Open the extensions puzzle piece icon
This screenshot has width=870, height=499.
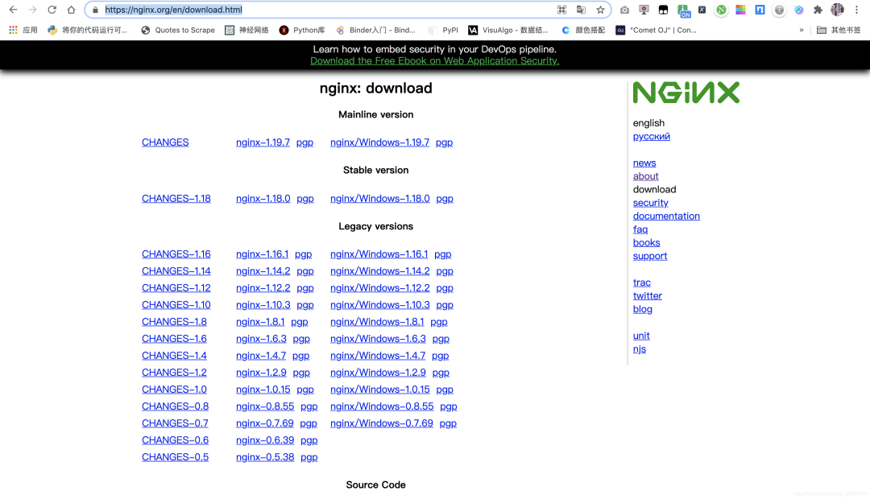pyautogui.click(x=818, y=10)
